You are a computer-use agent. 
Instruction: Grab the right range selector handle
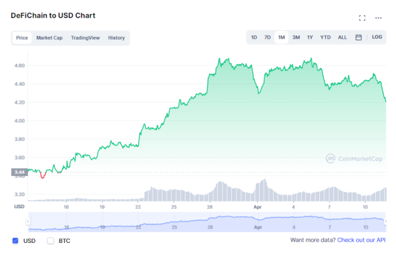pos(386,222)
